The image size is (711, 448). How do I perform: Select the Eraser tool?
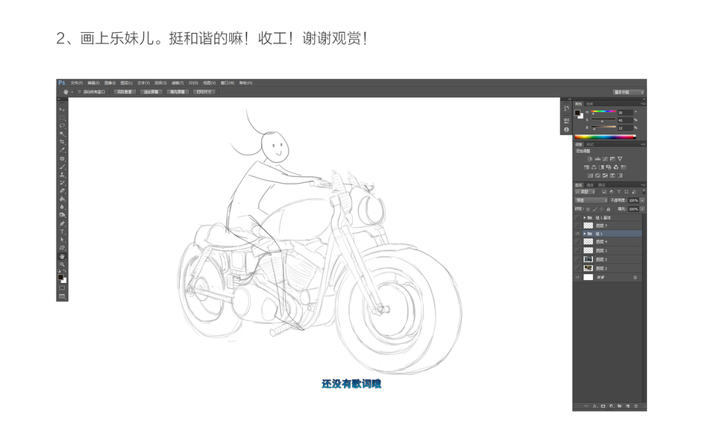click(x=62, y=190)
